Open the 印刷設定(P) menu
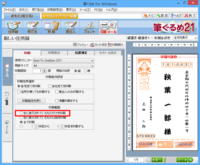200x165 pixels. 55,10
